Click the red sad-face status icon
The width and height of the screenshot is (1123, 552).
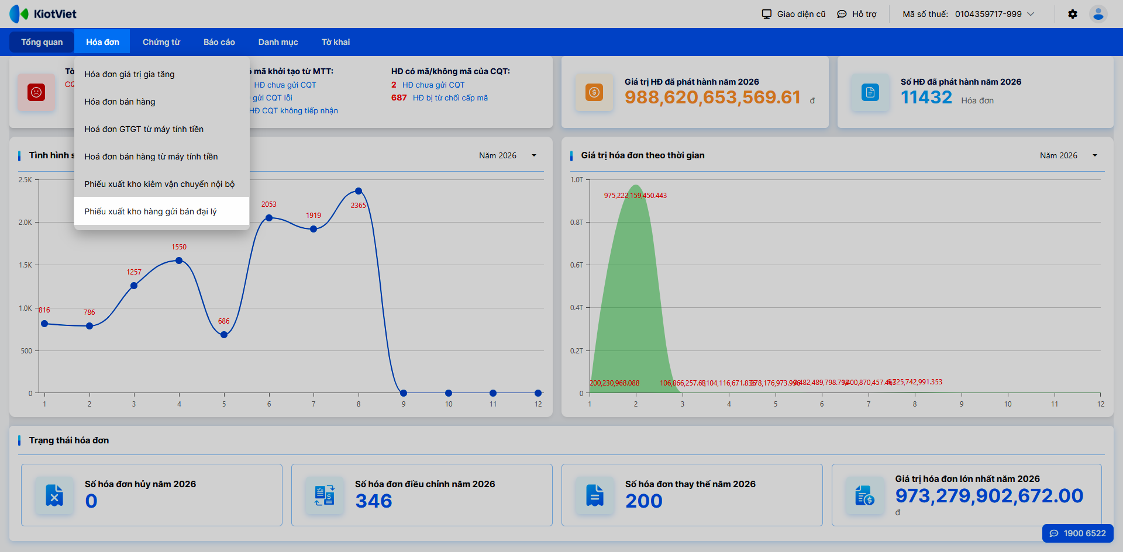coord(36,92)
